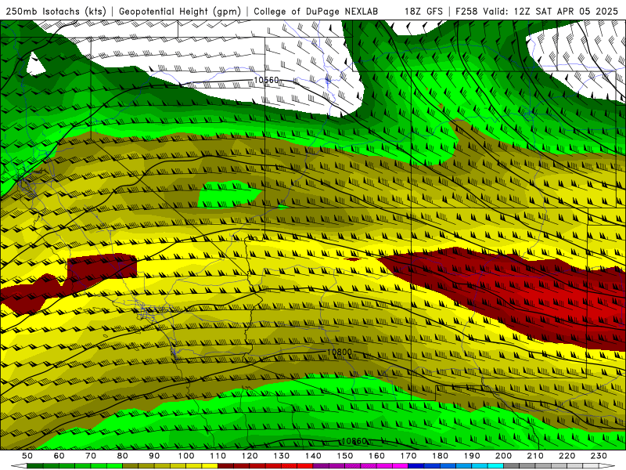Click the 180 value on the color scale
626x470 pixels.
[x=440, y=456]
